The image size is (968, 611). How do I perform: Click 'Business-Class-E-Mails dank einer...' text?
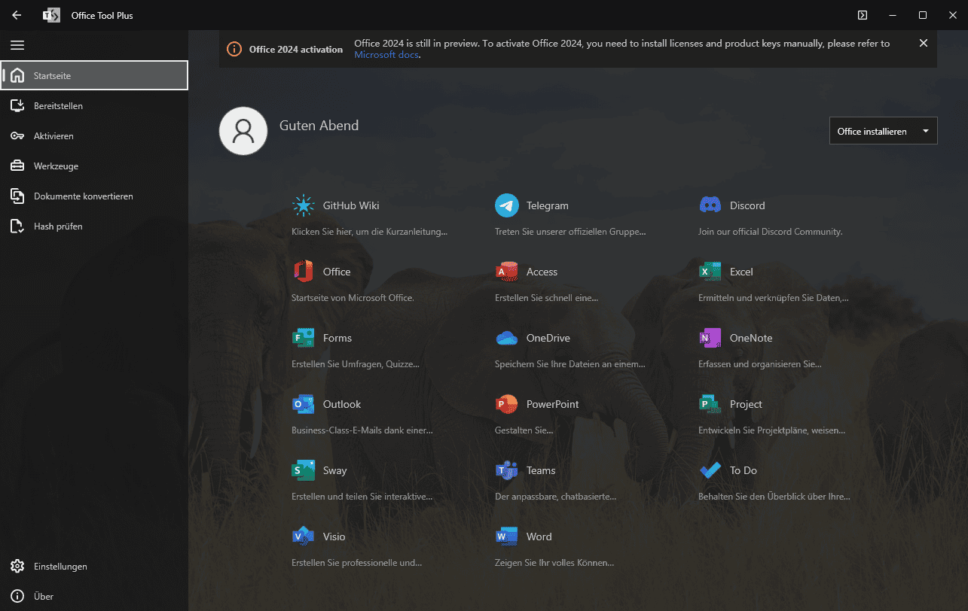pyautogui.click(x=362, y=430)
